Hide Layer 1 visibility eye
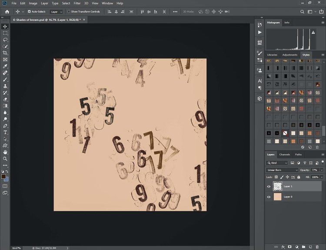This screenshot has width=326, height=250. pyautogui.click(x=269, y=187)
